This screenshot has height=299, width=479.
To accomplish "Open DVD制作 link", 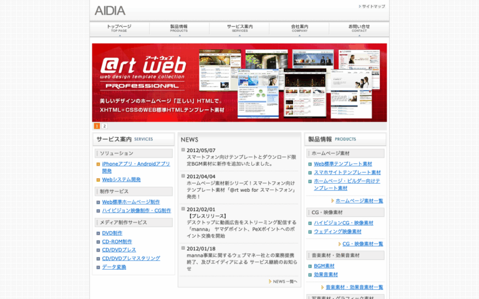I will (x=112, y=233).
